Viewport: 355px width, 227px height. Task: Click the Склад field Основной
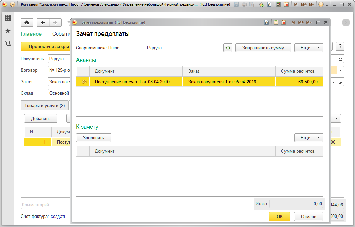pos(59,93)
